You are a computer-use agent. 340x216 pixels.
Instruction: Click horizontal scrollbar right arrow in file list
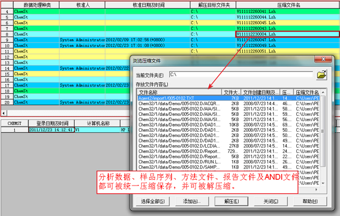coord(316,189)
